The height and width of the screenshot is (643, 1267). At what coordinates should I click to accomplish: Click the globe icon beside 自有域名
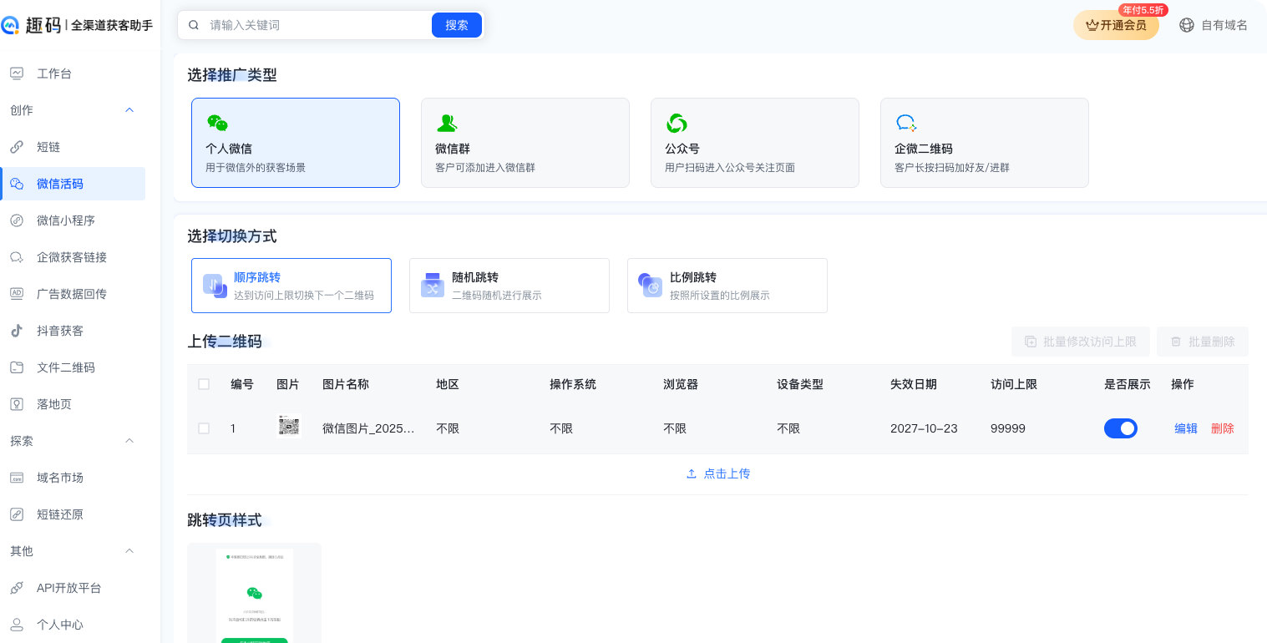[x=1186, y=25]
